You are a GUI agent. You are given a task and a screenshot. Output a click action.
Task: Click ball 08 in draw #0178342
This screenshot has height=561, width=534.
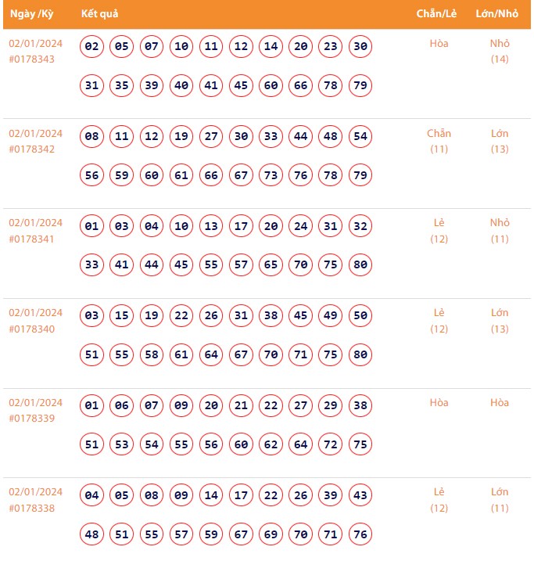click(x=92, y=137)
